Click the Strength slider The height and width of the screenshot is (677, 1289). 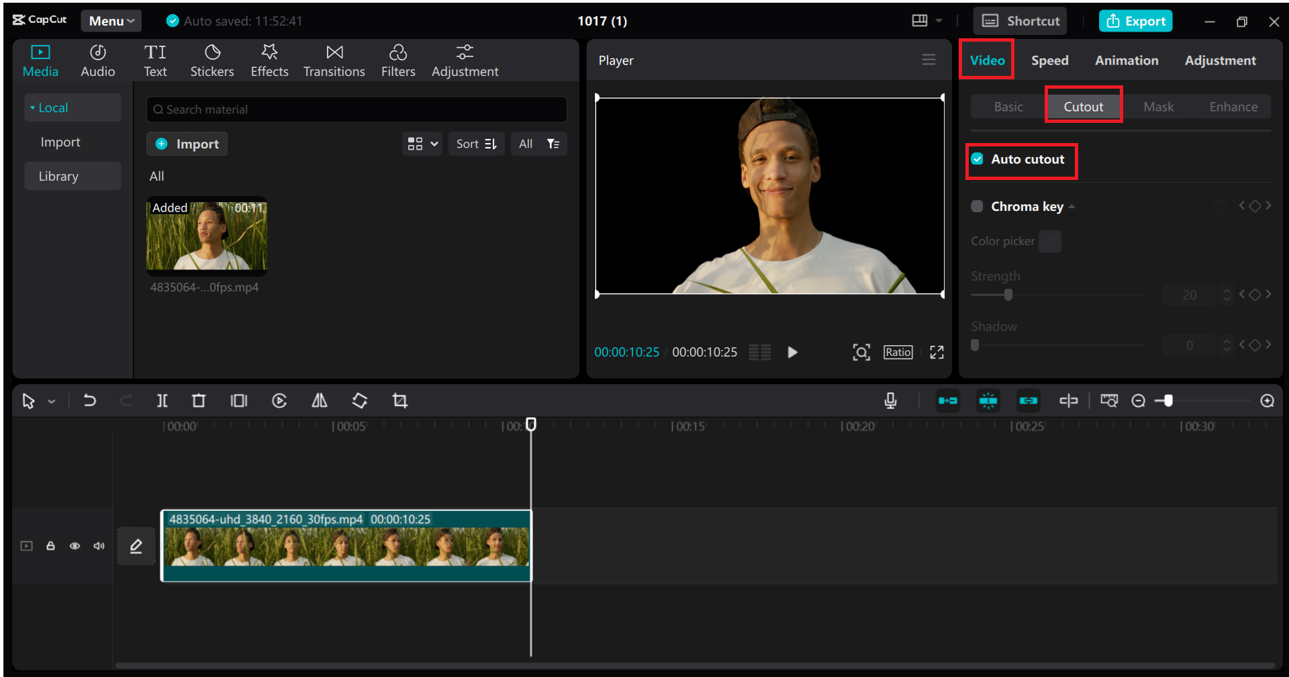coord(1057,295)
